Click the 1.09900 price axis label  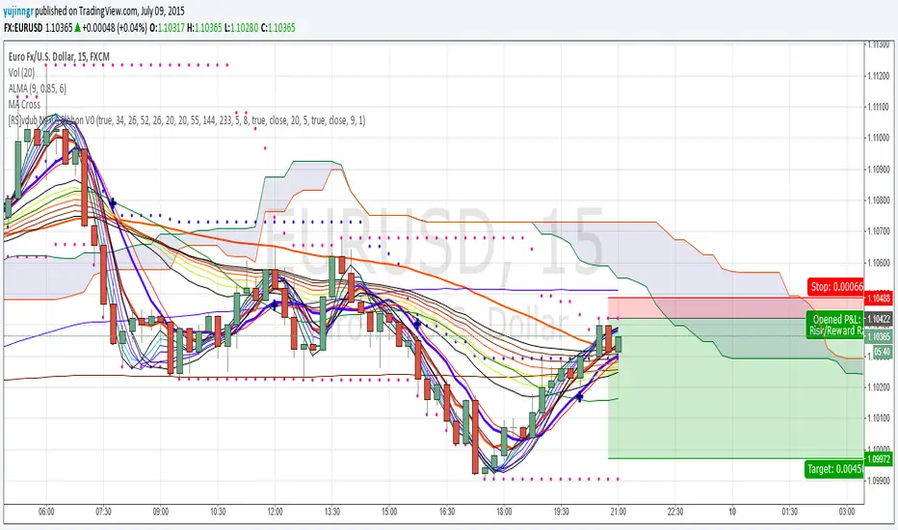(879, 480)
